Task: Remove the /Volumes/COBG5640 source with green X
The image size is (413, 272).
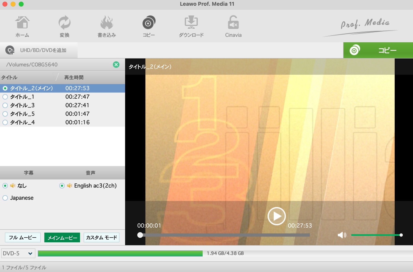Action: pos(116,65)
